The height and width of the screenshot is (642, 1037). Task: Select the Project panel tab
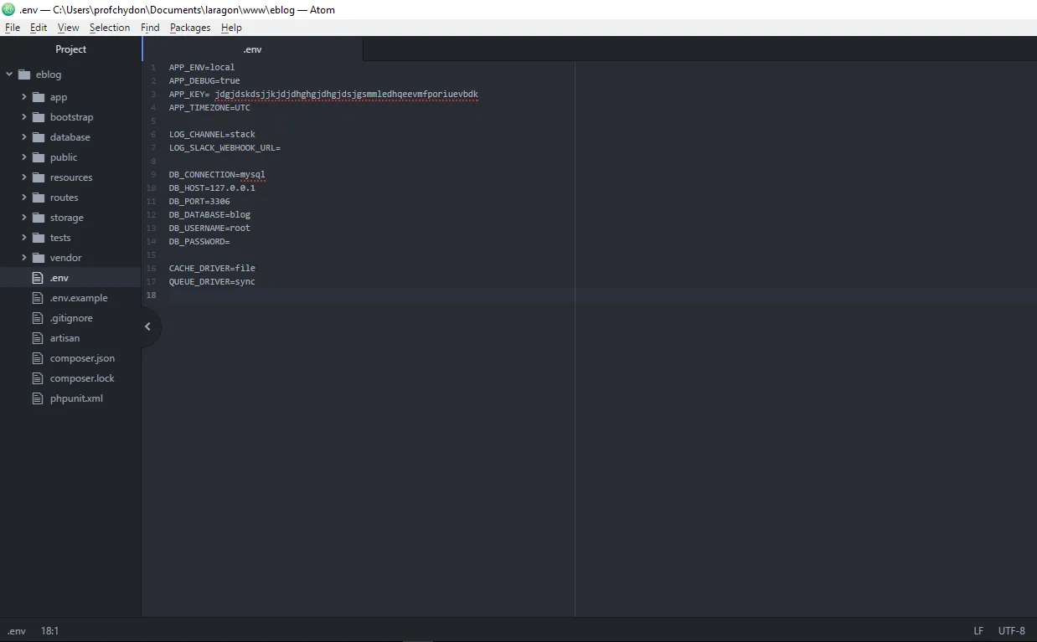71,49
